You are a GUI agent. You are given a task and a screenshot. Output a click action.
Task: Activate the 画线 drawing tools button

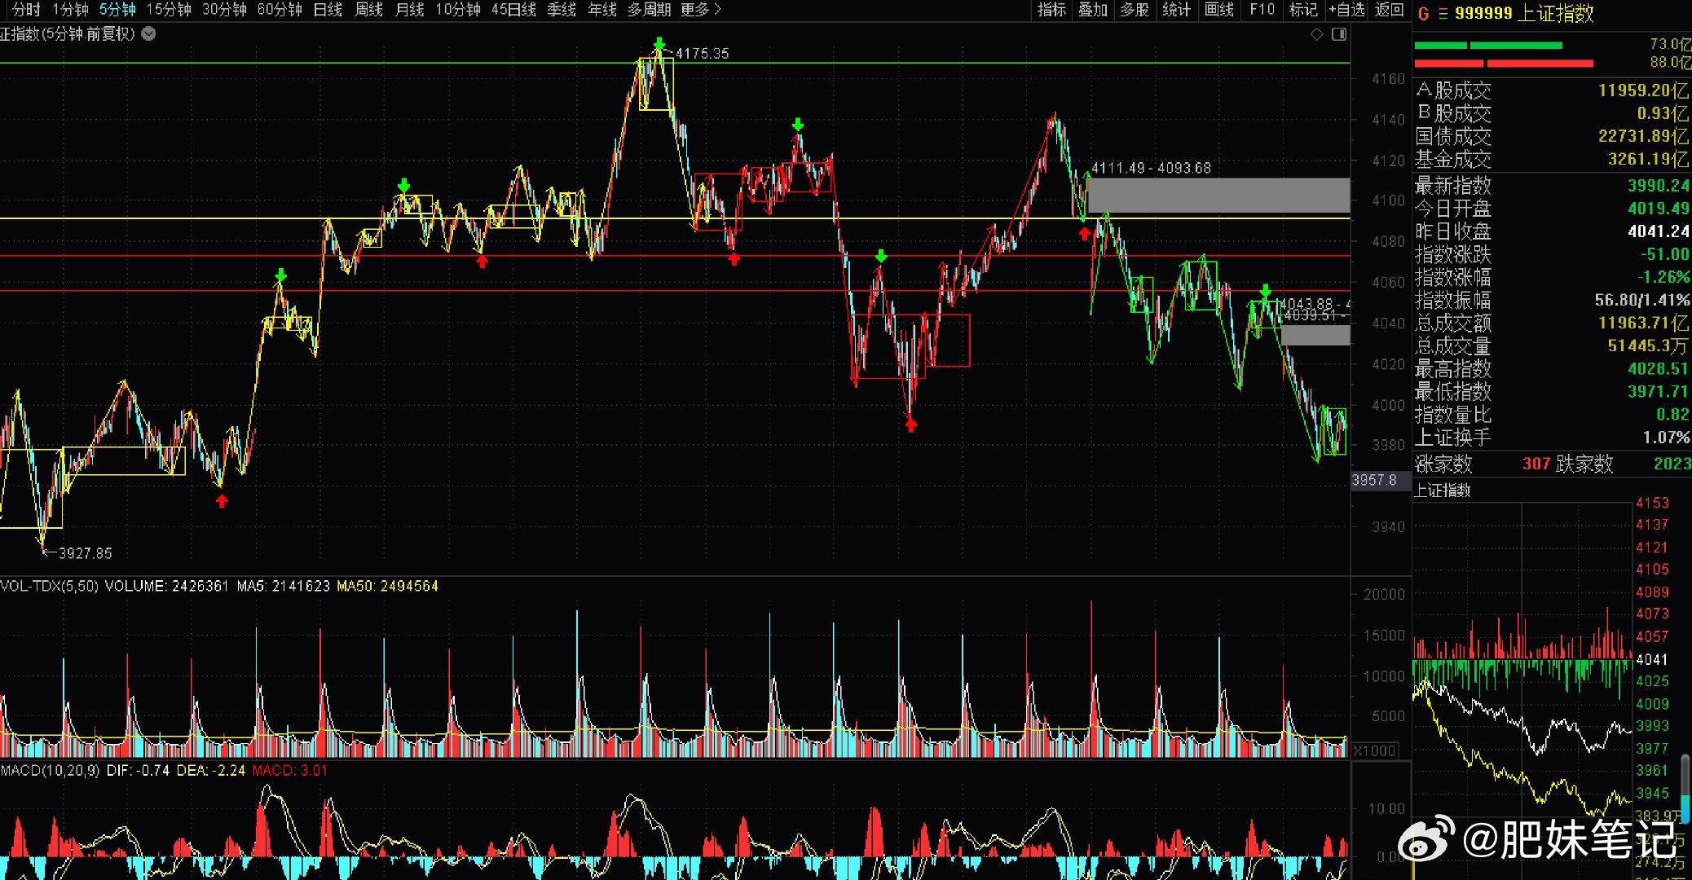[x=1219, y=9]
